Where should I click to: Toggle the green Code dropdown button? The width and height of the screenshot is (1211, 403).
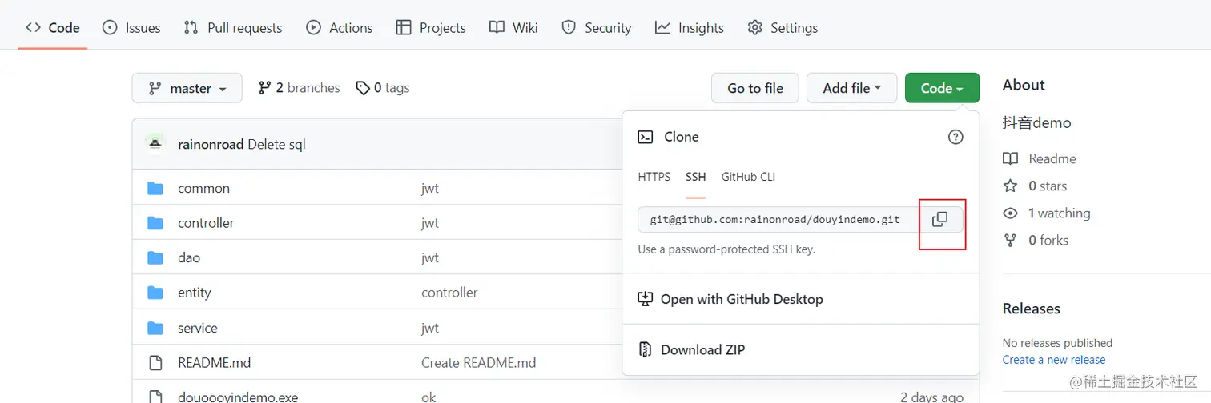942,88
